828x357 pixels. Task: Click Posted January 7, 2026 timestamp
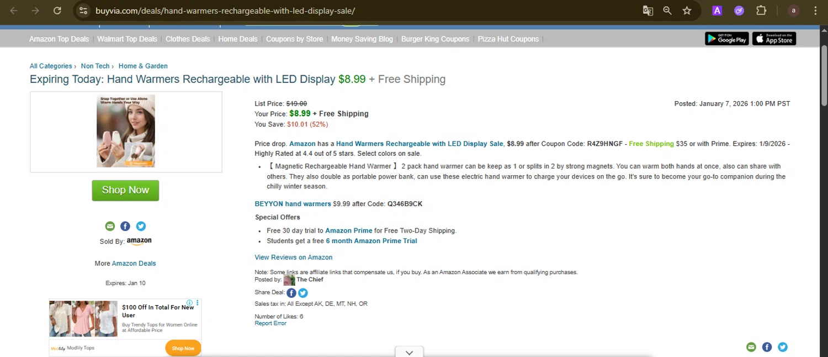pyautogui.click(x=732, y=104)
